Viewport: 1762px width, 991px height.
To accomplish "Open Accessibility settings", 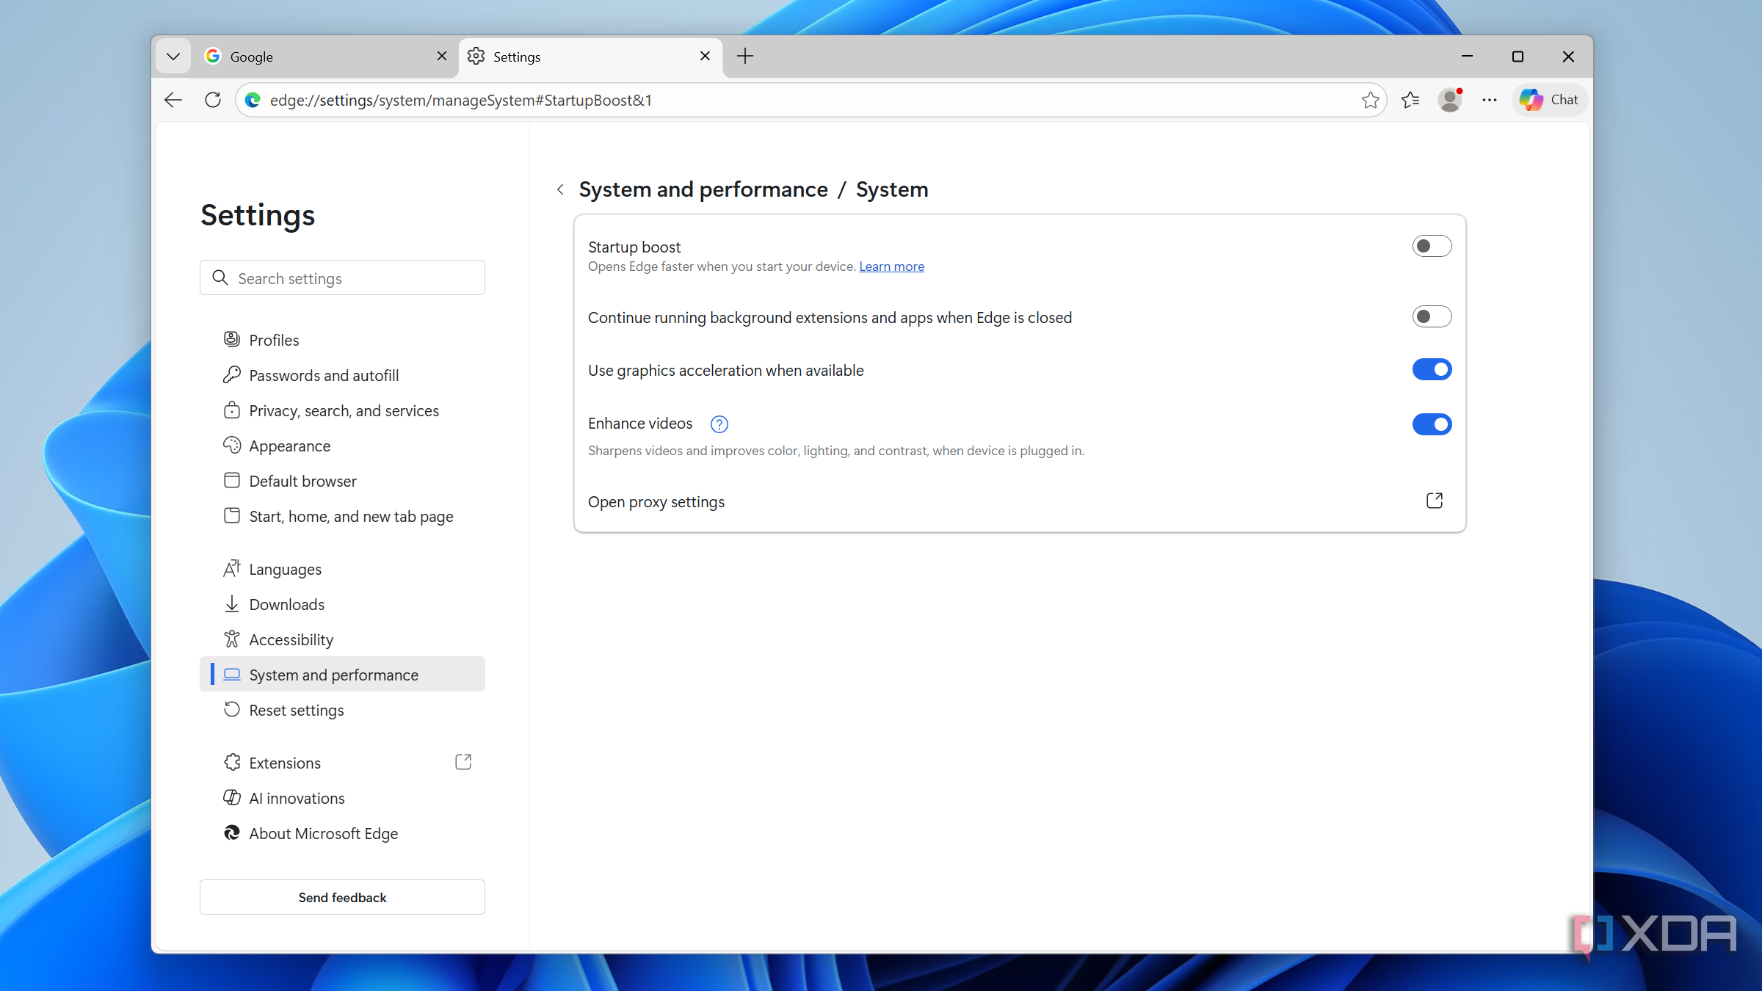I will click(342, 639).
